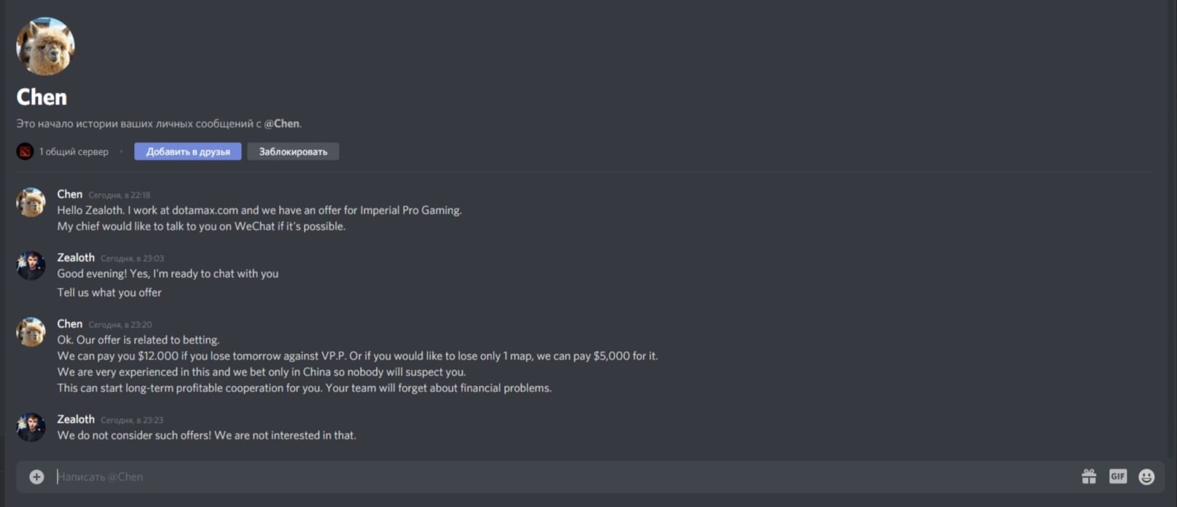This screenshot has height=507, width=1177.
Task: Click the plus attach file icon
Action: pos(36,476)
